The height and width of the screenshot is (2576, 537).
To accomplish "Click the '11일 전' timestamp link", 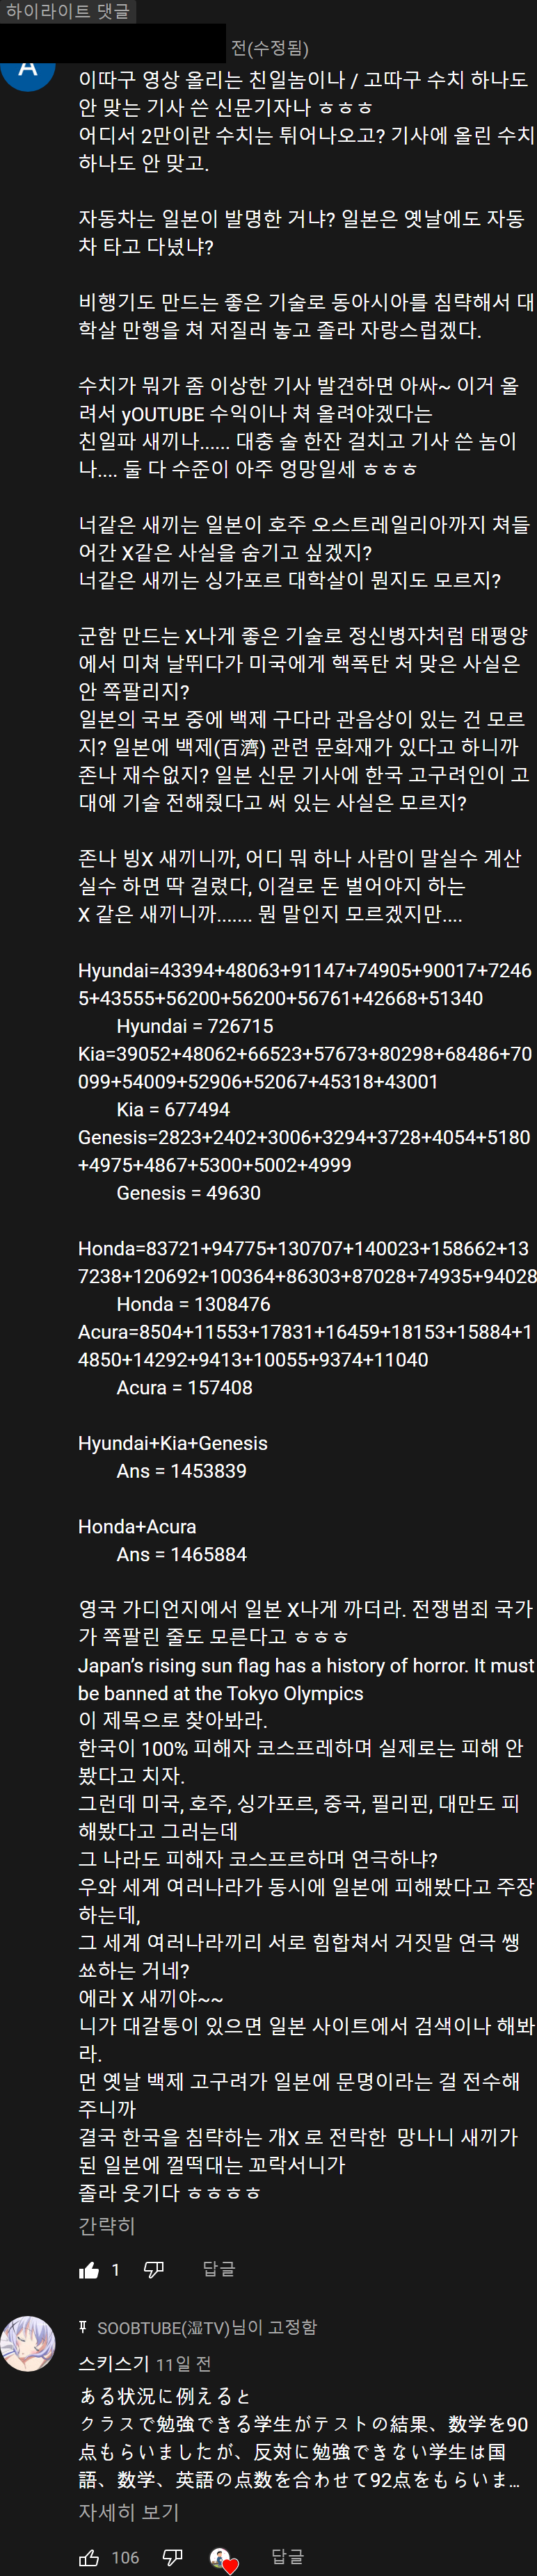I will click(183, 2364).
